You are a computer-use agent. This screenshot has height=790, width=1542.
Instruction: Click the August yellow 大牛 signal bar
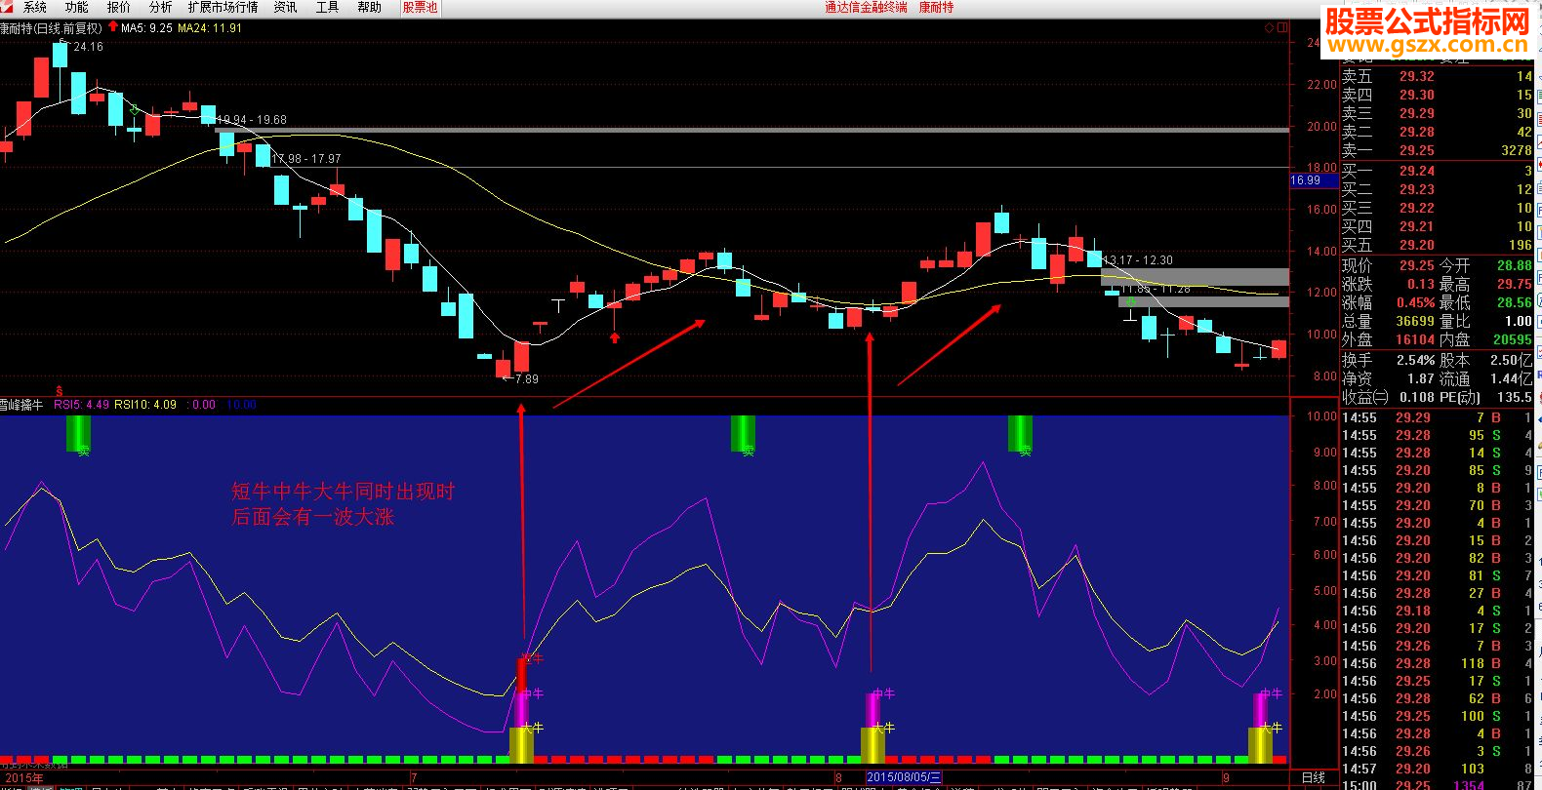pos(872,745)
